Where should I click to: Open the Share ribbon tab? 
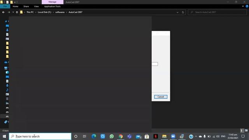(x=26, y=6)
